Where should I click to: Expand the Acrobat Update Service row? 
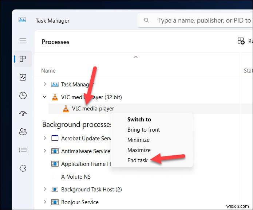click(45, 138)
